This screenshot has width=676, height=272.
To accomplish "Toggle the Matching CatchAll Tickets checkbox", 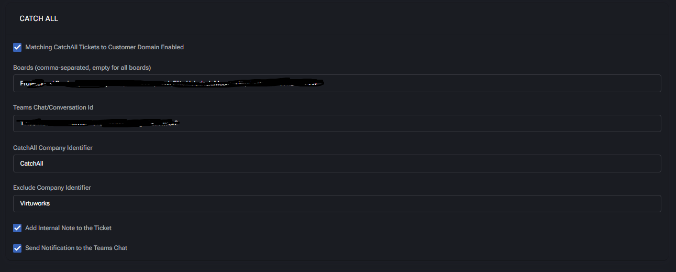I will pos(17,47).
